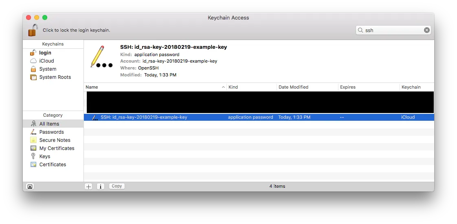
Task: Click the Modified Today, 1:33 PM value
Action: tap(160, 75)
